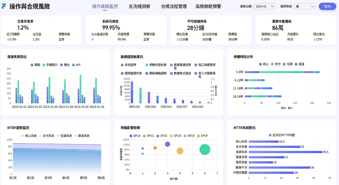The width and height of the screenshot is (339, 185).
Task: Click the 系統可用性 value 99.95%
Action: coord(111,28)
